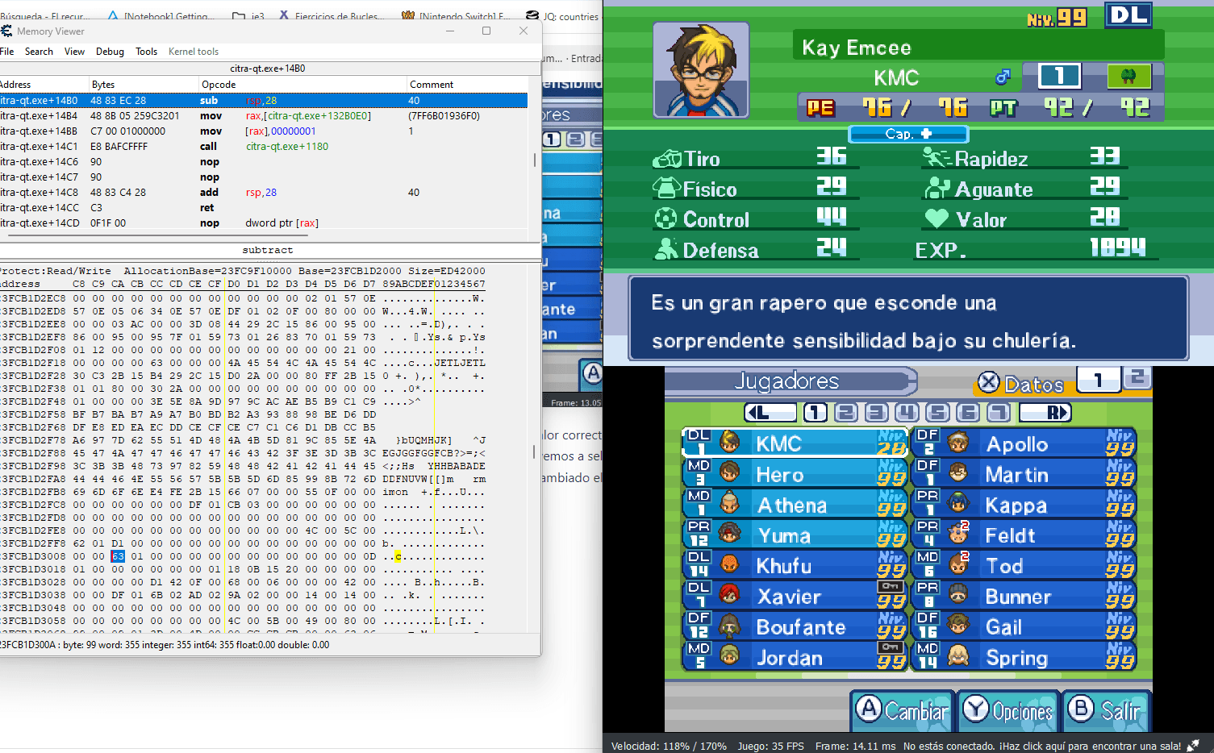Open the Debug menu in Memory Viewer
The height and width of the screenshot is (753, 1214).
click(110, 52)
